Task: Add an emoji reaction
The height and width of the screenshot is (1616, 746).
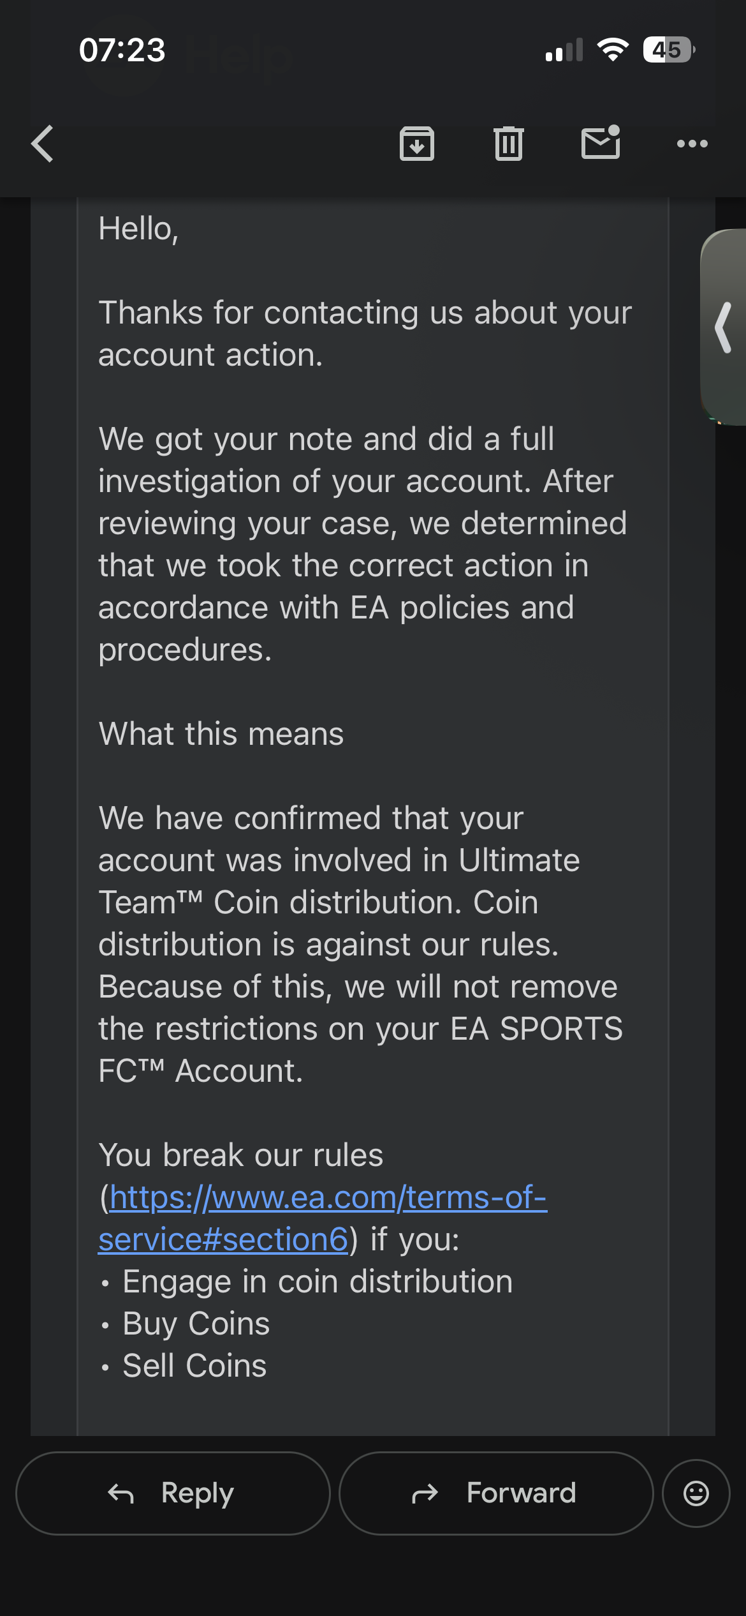Action: click(x=696, y=1493)
